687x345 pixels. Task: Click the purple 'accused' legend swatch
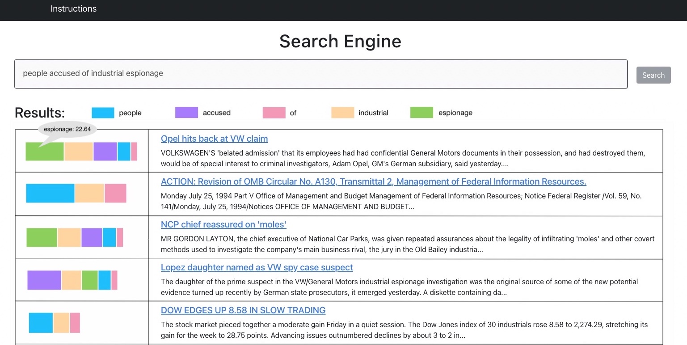tap(186, 113)
